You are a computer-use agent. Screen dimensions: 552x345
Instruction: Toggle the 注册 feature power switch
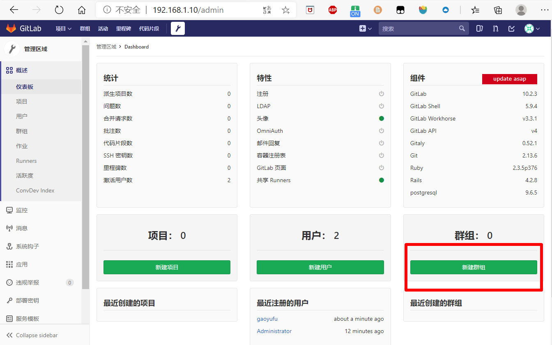click(x=382, y=94)
